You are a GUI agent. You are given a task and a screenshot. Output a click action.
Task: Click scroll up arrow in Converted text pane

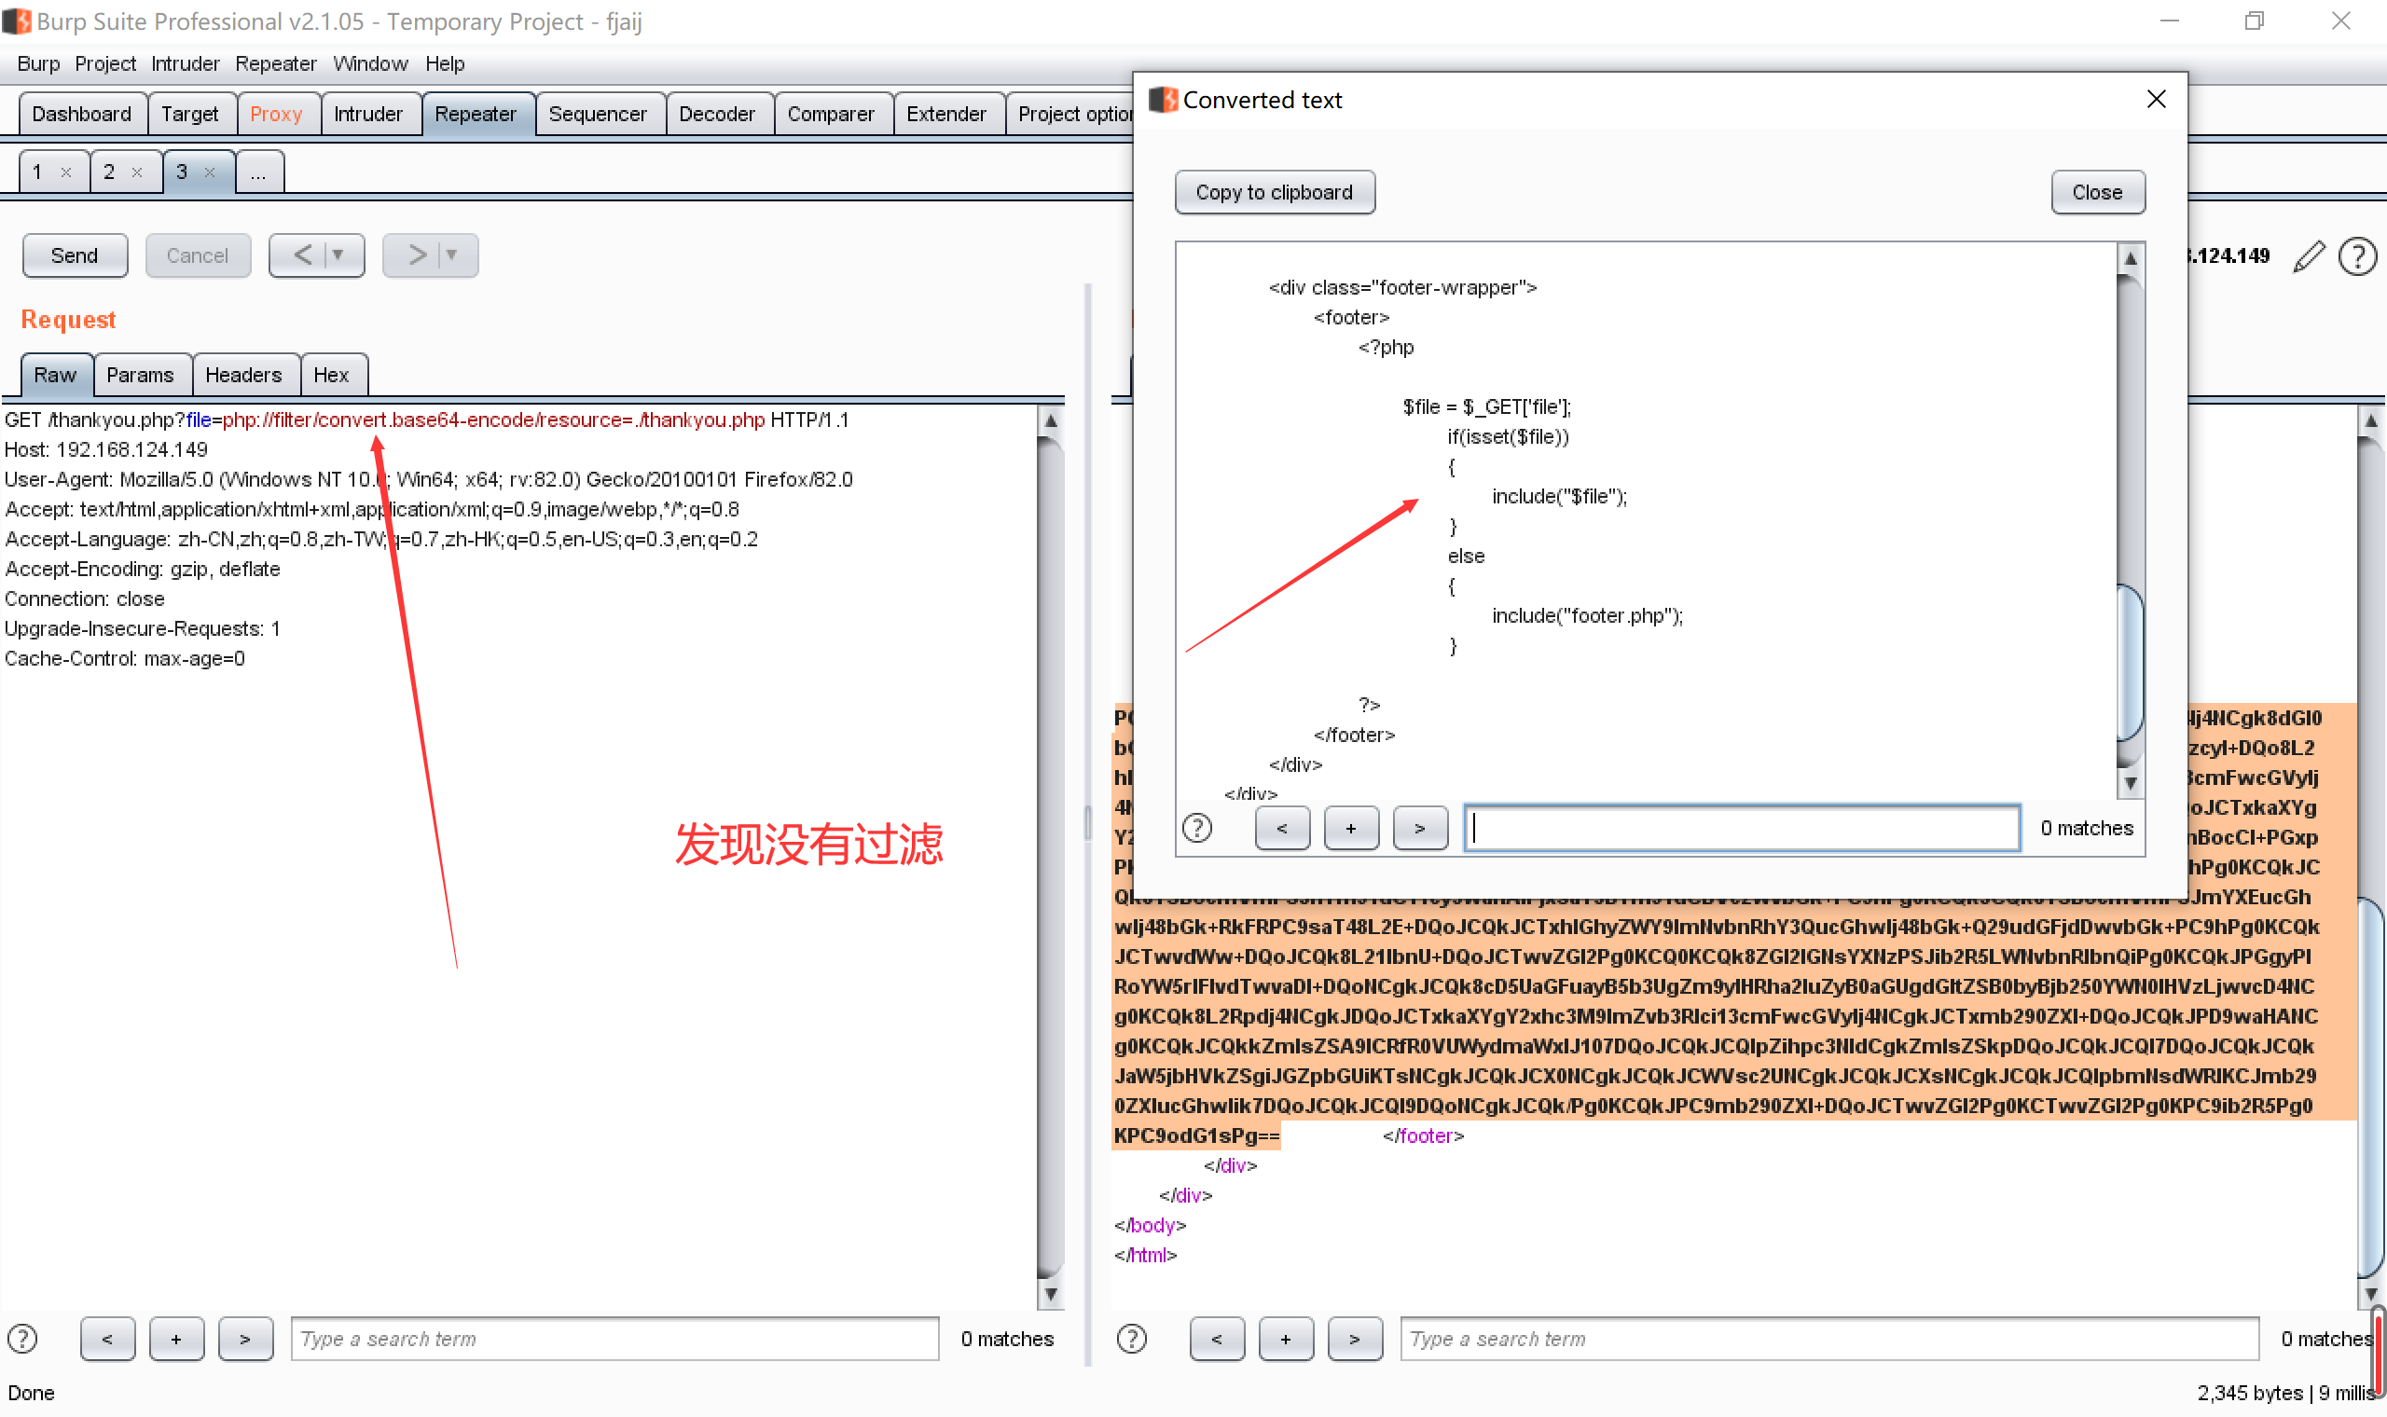(x=2131, y=258)
